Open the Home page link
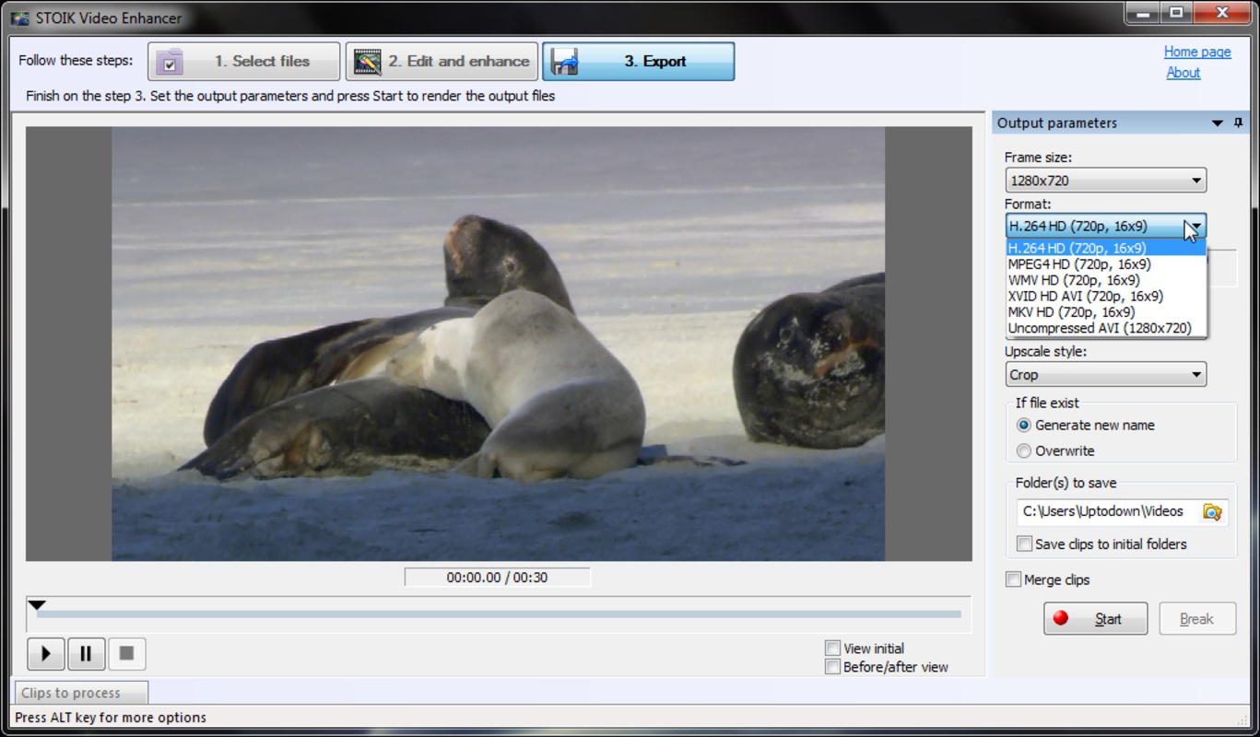Screen dimensions: 1260x737 click(x=1197, y=52)
